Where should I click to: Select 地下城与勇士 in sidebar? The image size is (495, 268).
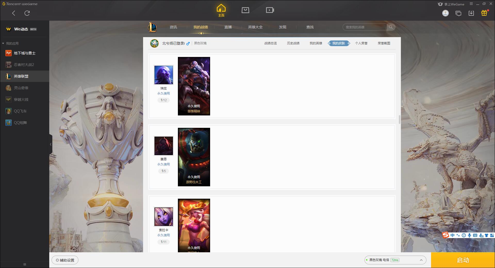coord(24,53)
